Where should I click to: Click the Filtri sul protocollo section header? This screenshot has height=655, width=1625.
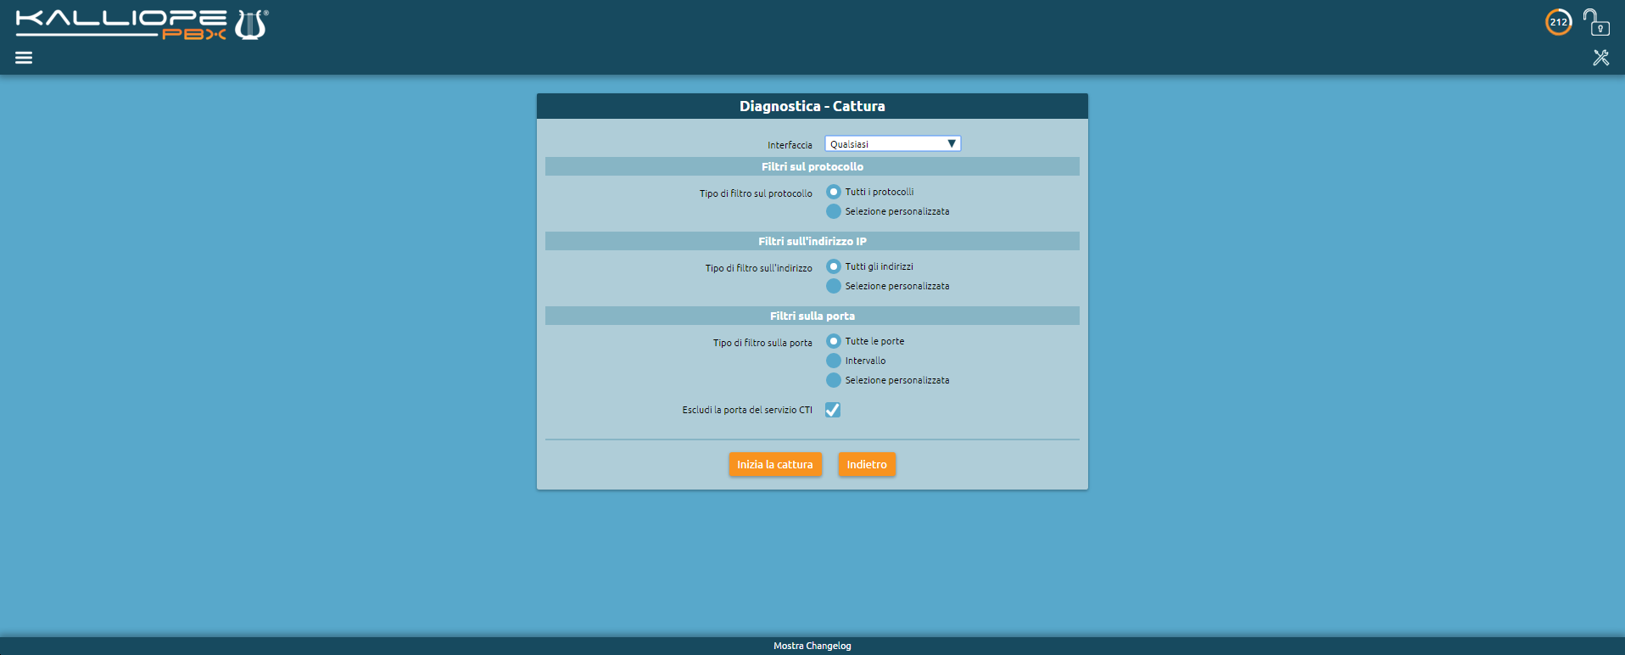point(812,166)
